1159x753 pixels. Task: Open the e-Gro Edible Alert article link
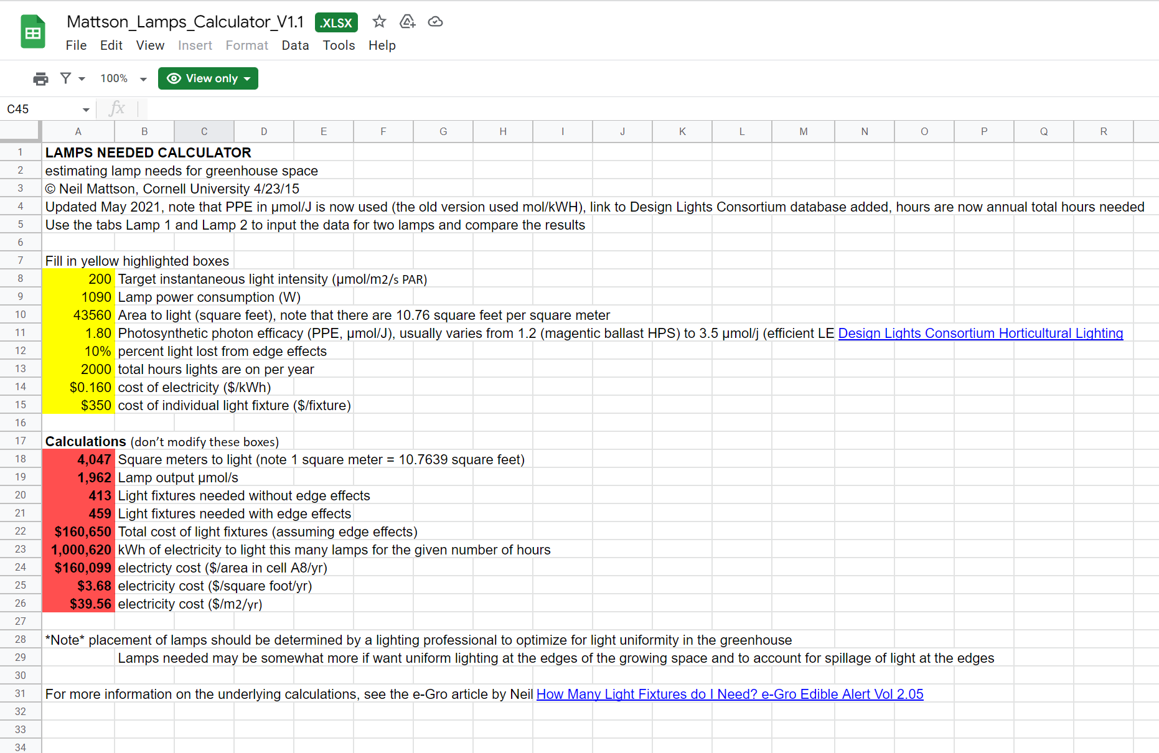tap(730, 695)
